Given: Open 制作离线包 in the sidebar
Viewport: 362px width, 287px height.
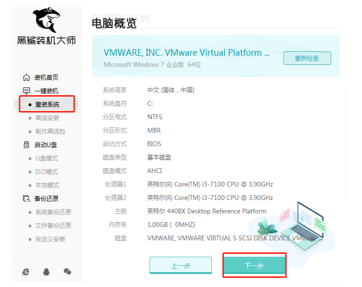Looking at the screenshot, I should click(x=50, y=131).
